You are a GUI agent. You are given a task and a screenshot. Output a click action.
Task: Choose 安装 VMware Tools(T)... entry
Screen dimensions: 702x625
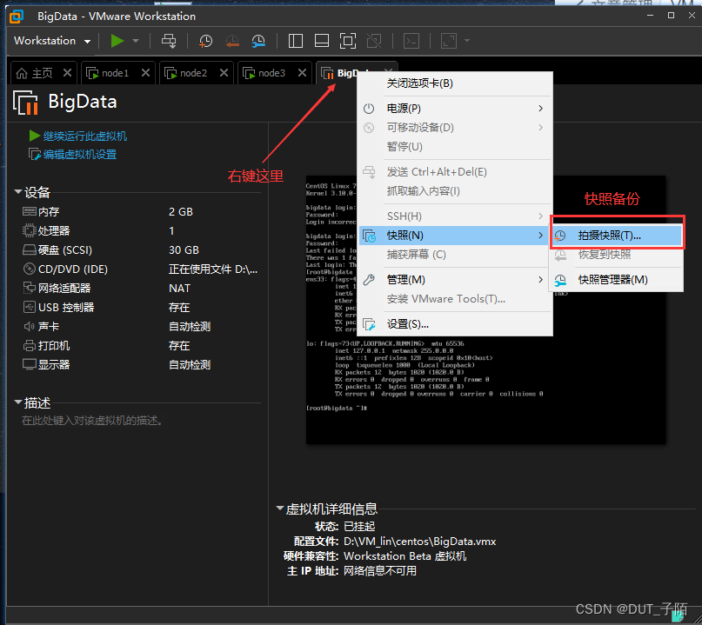pos(455,299)
